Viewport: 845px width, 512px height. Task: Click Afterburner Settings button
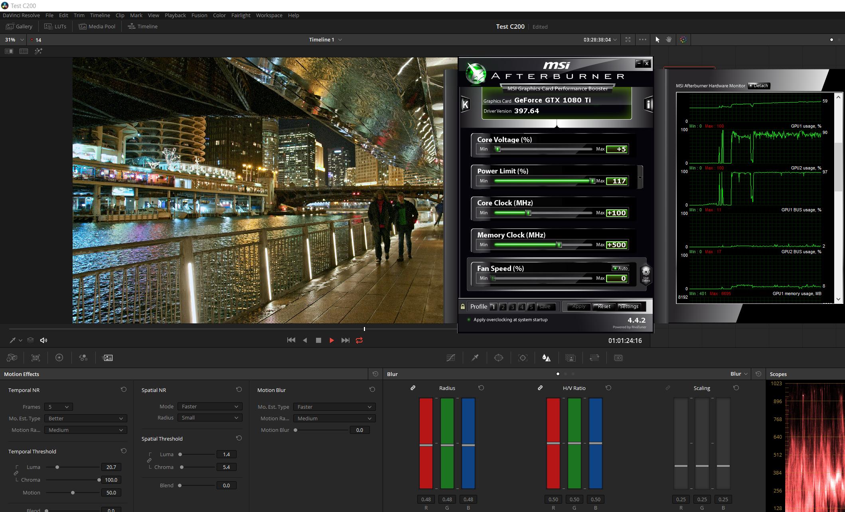[x=629, y=307]
